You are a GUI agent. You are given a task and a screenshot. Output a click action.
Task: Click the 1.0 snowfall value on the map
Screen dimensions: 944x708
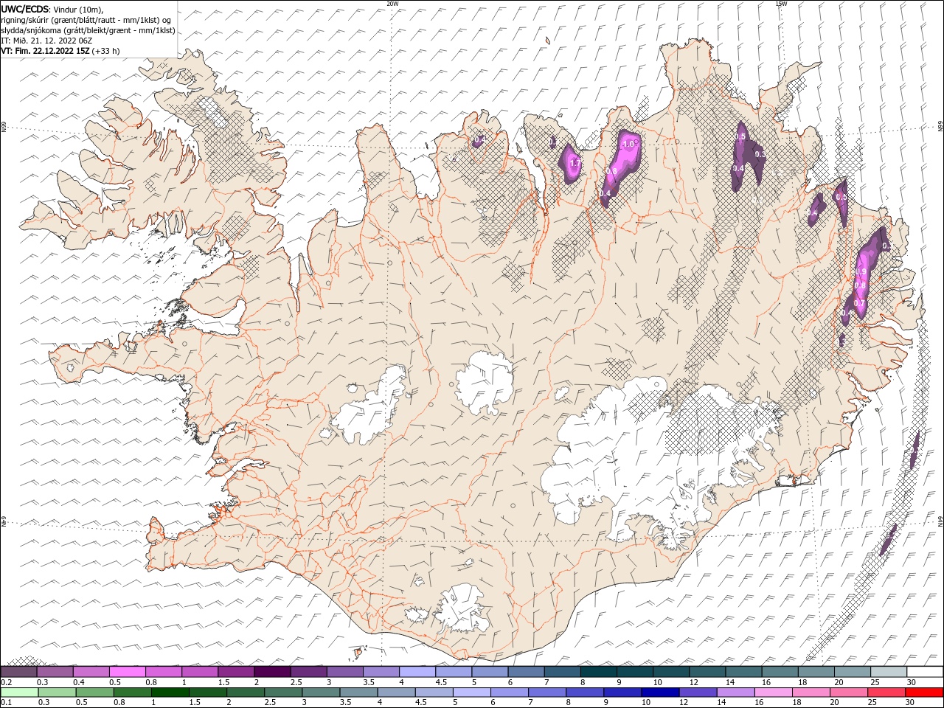[629, 145]
